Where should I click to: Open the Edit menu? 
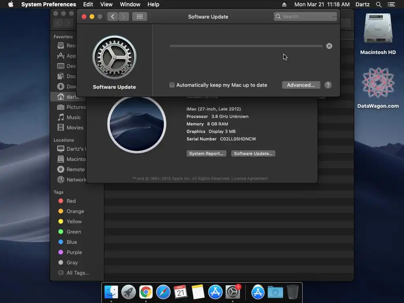point(88,4)
